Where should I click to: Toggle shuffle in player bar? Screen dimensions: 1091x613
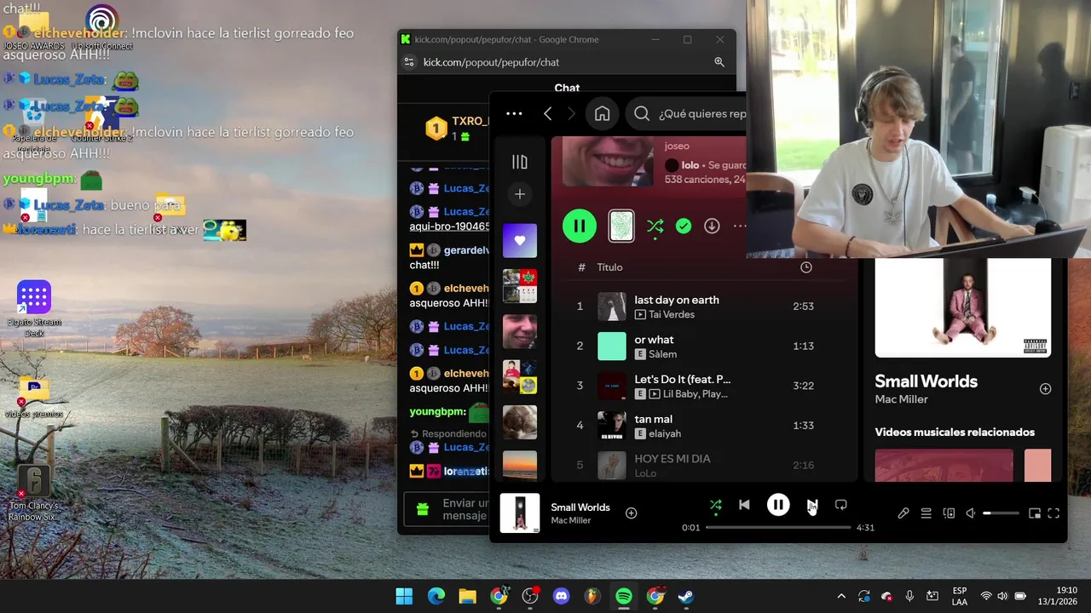[x=715, y=505]
